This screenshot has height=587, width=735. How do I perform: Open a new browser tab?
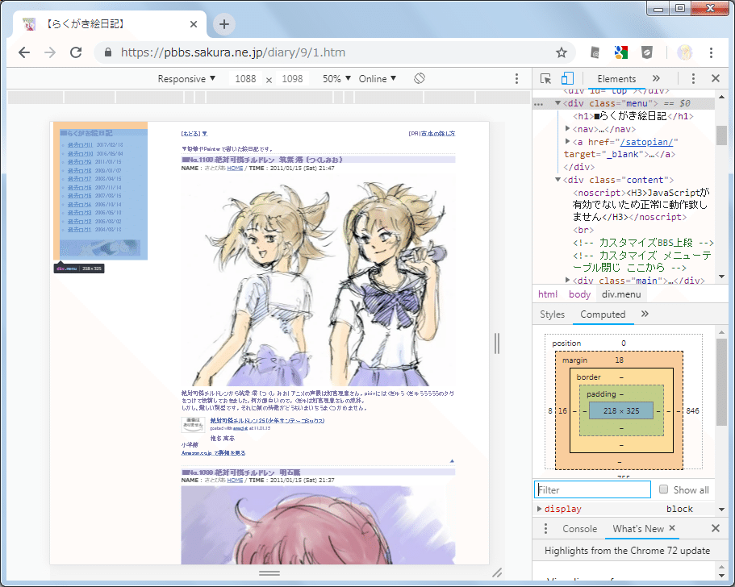[x=224, y=24]
